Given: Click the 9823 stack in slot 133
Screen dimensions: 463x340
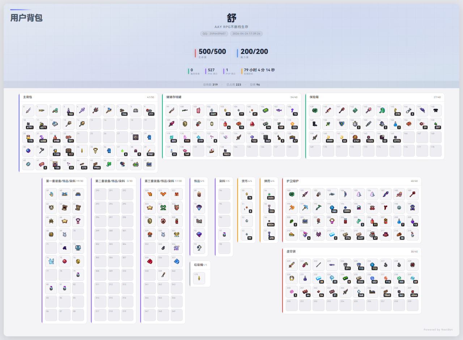Looking at the screenshot, I should pos(225,150).
